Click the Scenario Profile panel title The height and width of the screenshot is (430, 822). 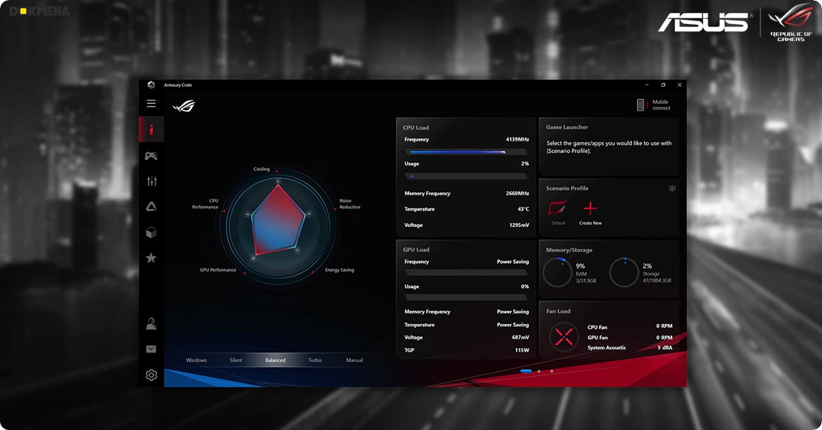click(567, 188)
